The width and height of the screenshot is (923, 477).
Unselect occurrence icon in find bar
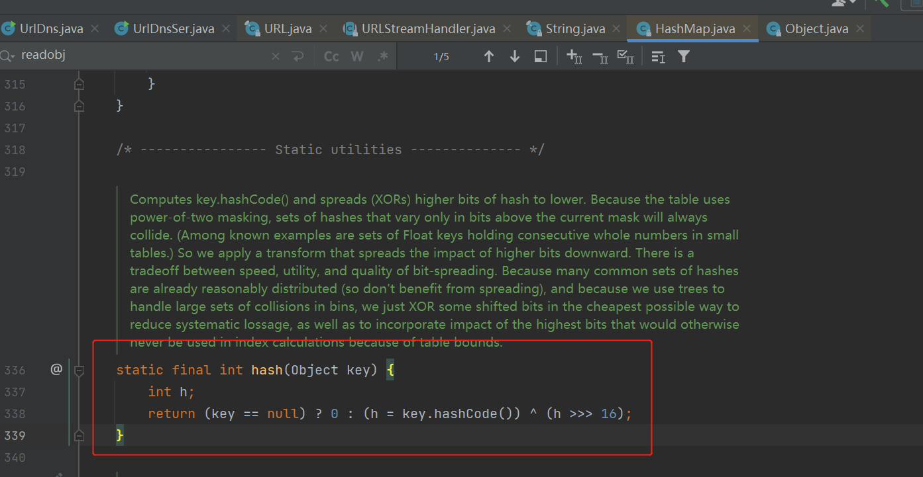pos(600,57)
